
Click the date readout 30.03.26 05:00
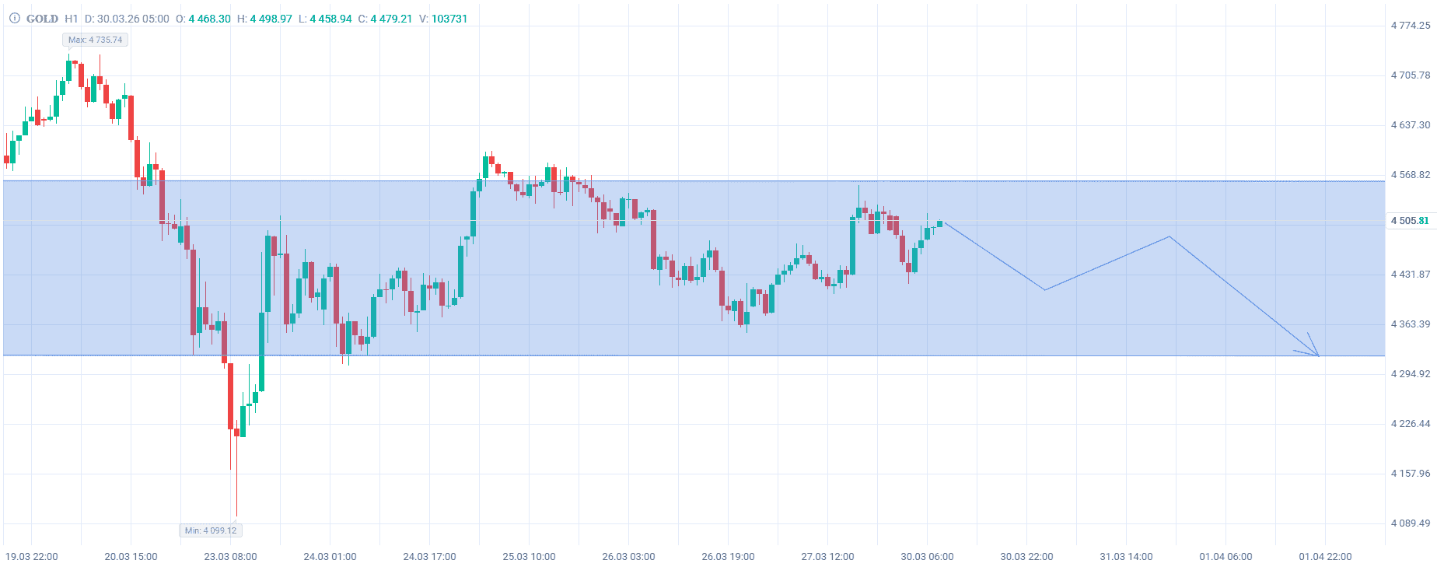(x=133, y=19)
